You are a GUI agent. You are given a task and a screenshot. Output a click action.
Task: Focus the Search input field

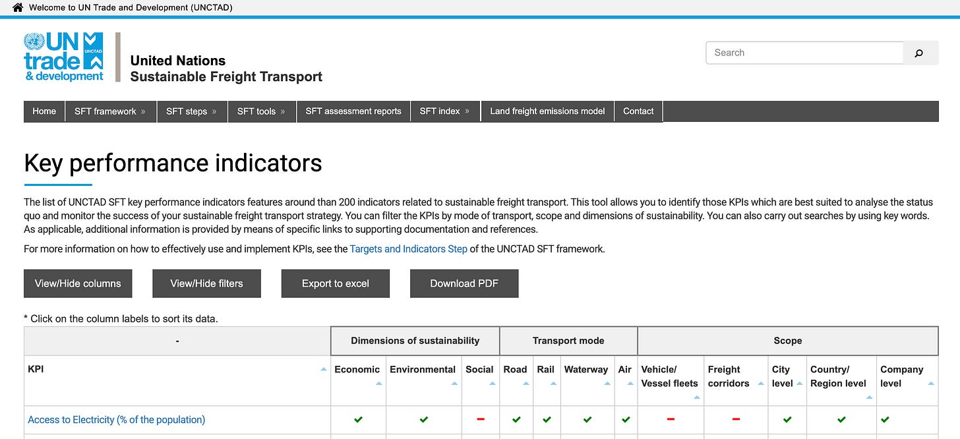[x=804, y=53]
